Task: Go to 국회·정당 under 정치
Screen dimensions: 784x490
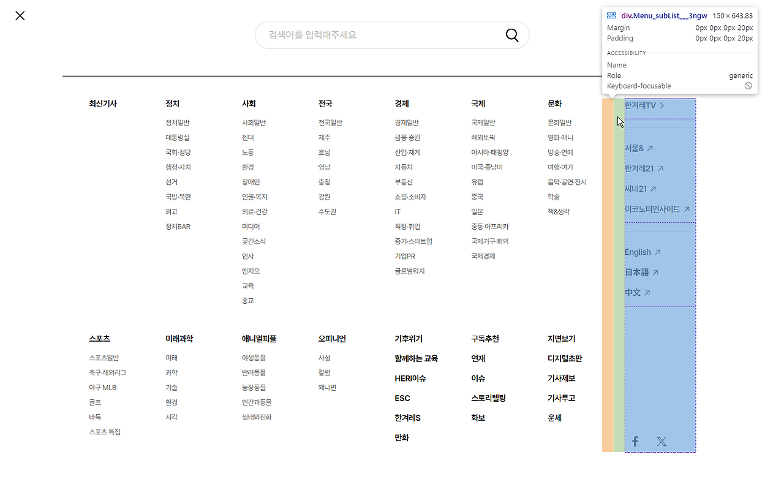Action: pyautogui.click(x=178, y=153)
